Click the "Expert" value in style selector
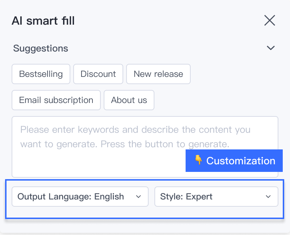The image size is (290, 235). tap(199, 197)
